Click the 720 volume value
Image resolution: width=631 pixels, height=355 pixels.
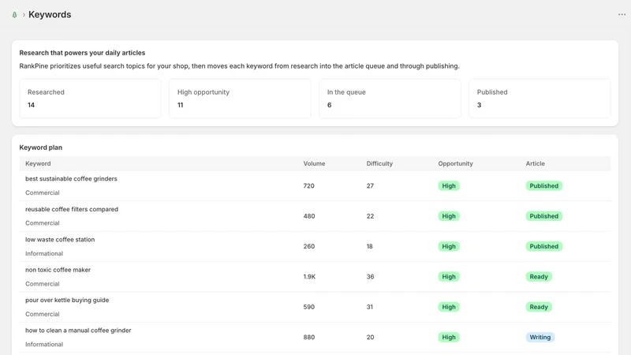click(x=308, y=186)
